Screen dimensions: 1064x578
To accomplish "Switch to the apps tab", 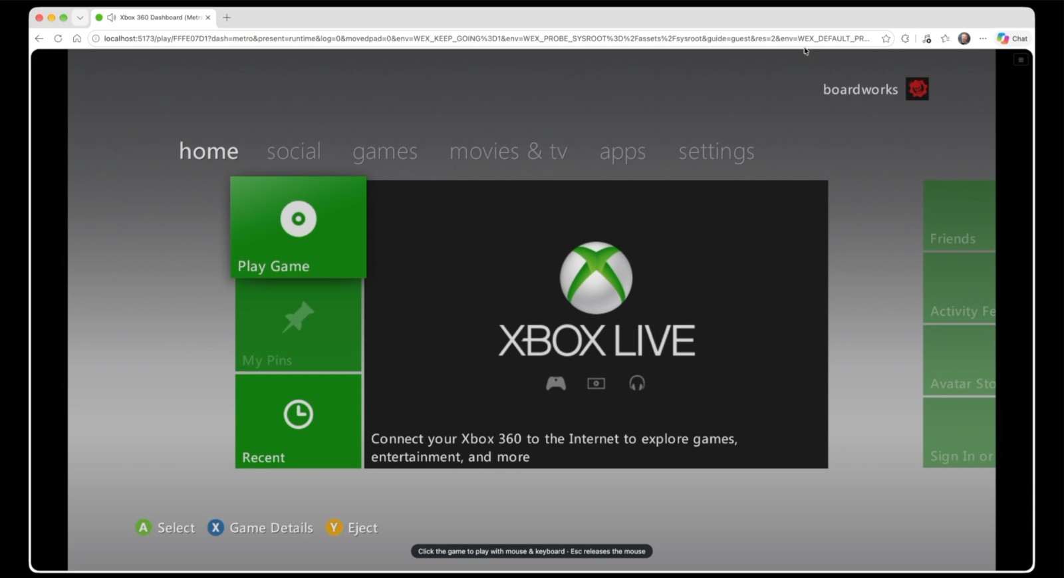I will (x=622, y=152).
